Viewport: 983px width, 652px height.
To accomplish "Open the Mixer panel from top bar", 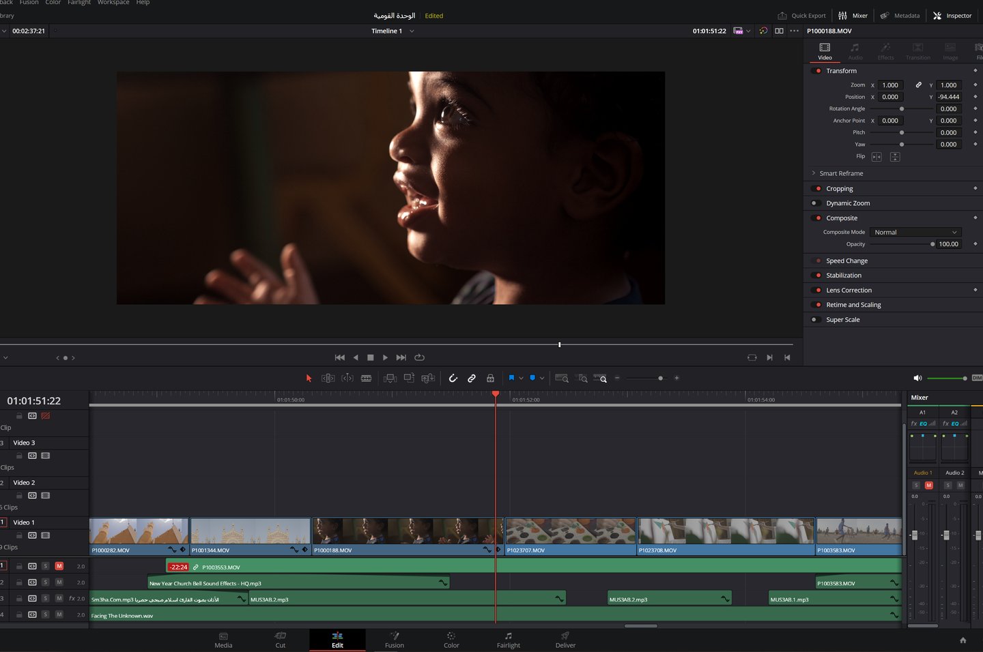I will (853, 16).
